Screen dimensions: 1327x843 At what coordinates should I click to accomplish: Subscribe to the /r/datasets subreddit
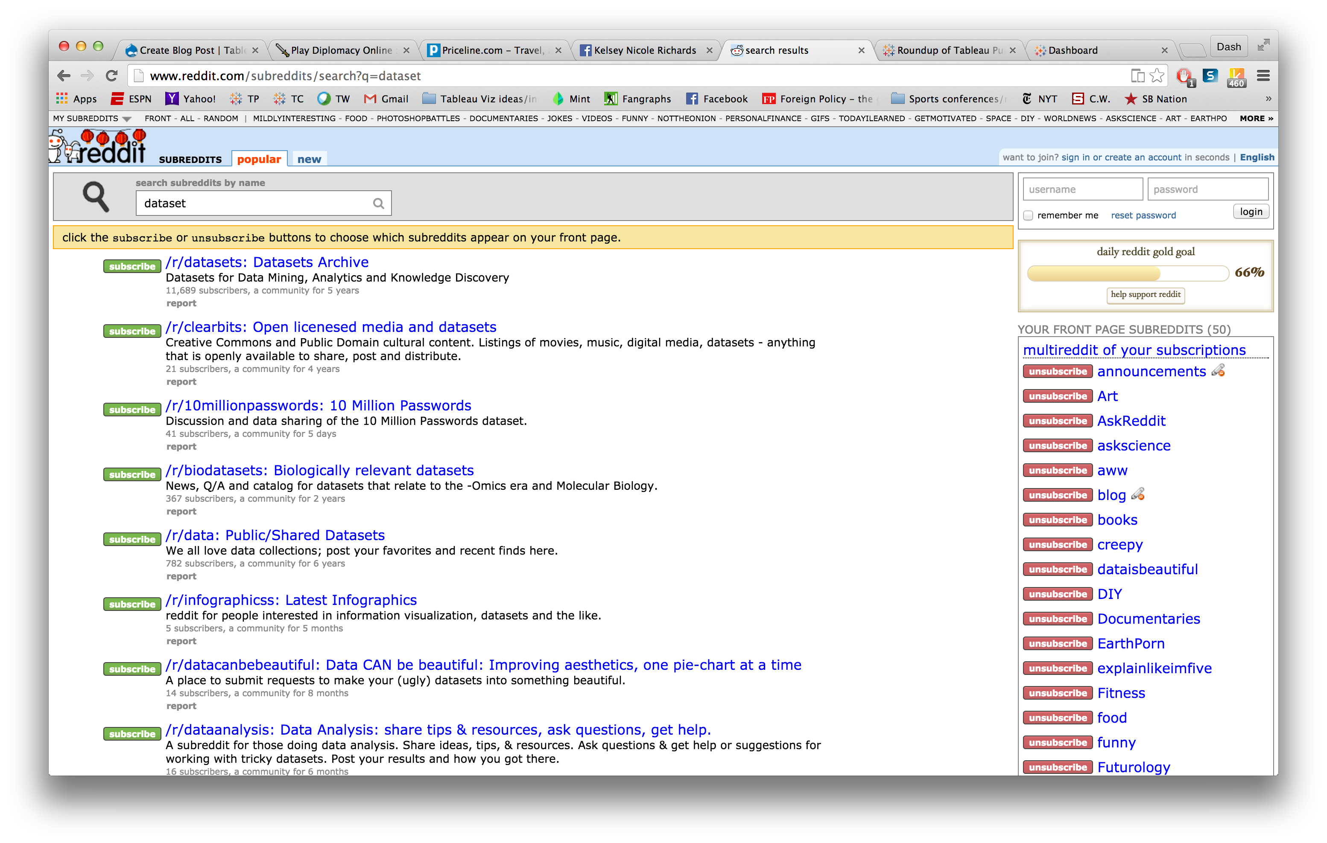click(x=132, y=267)
